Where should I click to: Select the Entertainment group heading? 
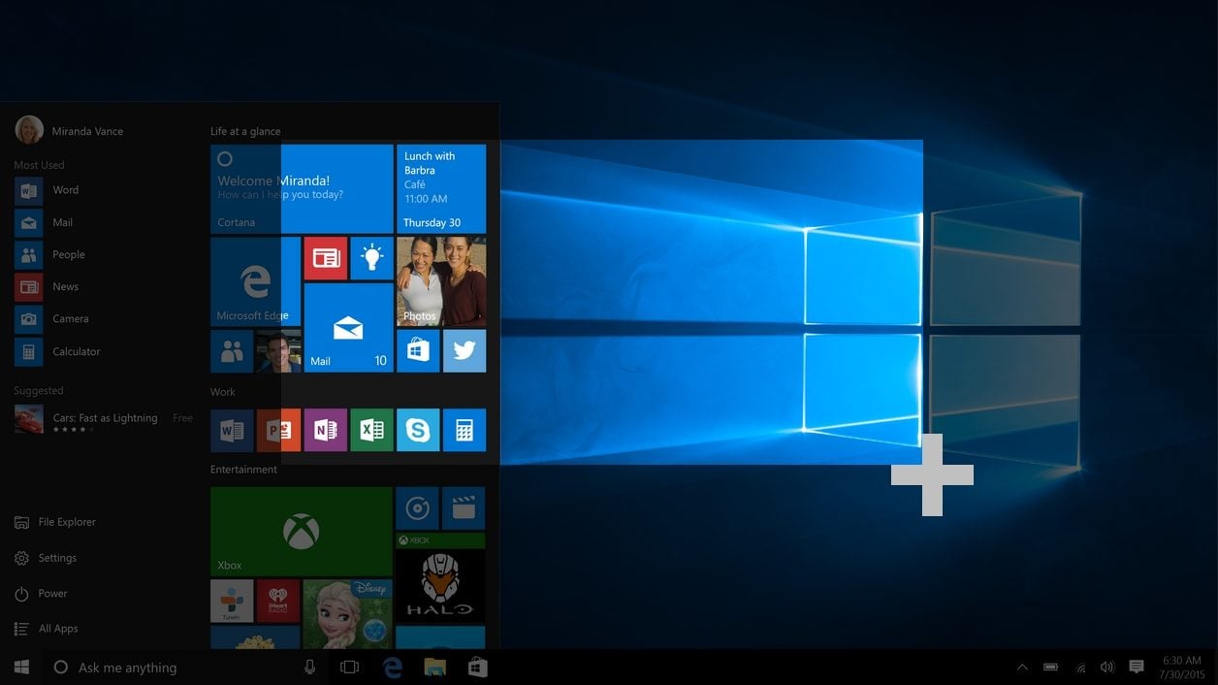tap(243, 470)
